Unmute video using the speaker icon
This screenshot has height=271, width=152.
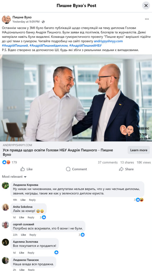pyautogui.click(x=147, y=137)
